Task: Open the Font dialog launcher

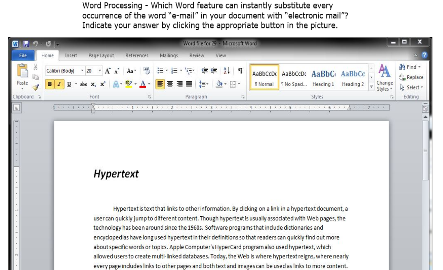Action: [x=149, y=97]
